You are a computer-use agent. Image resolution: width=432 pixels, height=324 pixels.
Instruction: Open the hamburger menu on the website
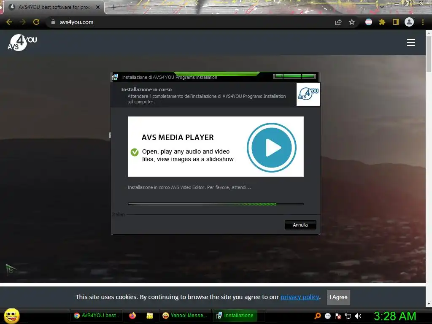[x=411, y=43]
